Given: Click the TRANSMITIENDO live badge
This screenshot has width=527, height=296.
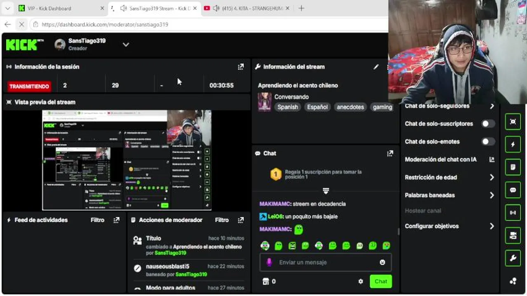Looking at the screenshot, I should [29, 86].
